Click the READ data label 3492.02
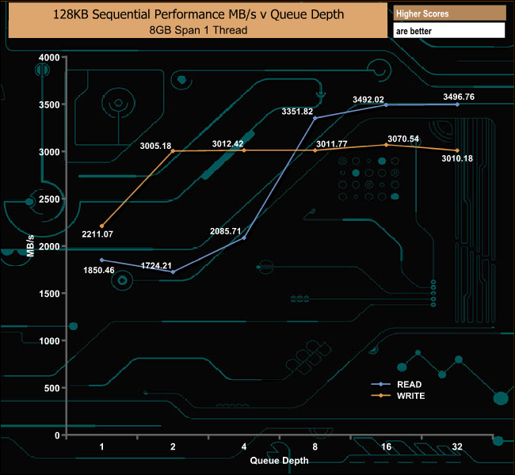 pyautogui.click(x=368, y=100)
